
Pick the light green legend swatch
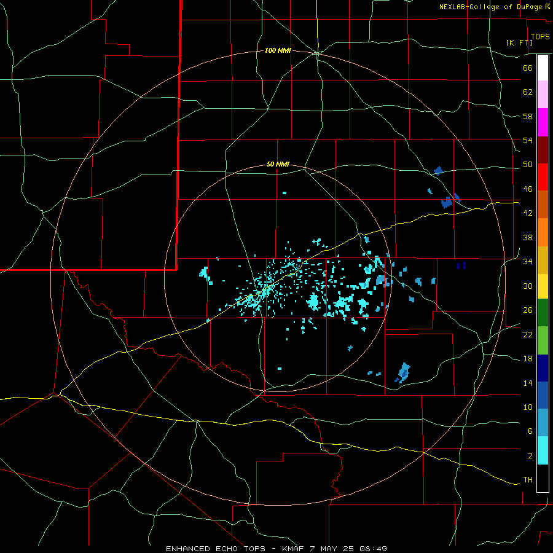[x=543, y=340]
